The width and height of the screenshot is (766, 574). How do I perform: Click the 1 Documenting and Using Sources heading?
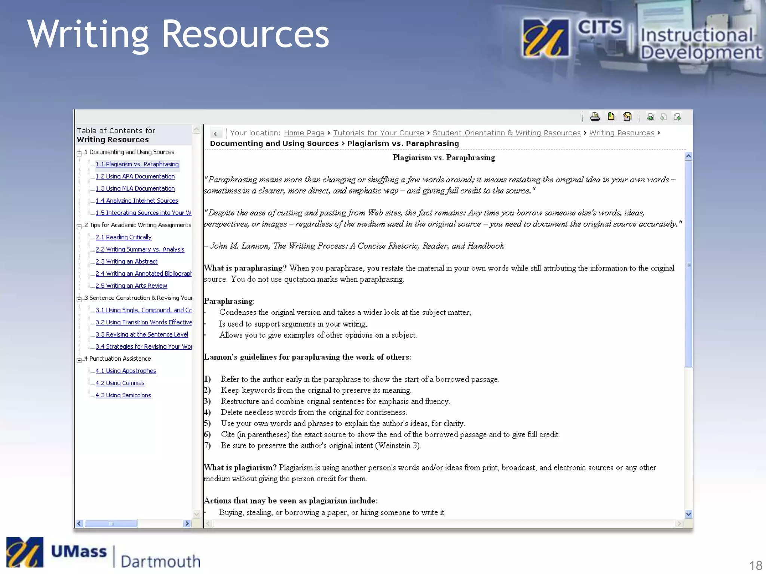129,152
